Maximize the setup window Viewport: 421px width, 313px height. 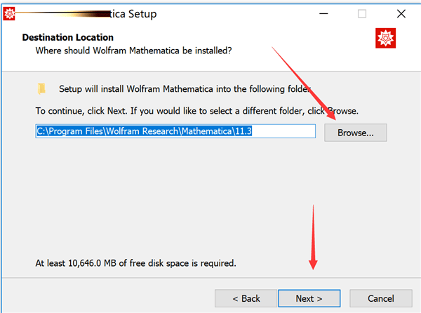click(362, 13)
